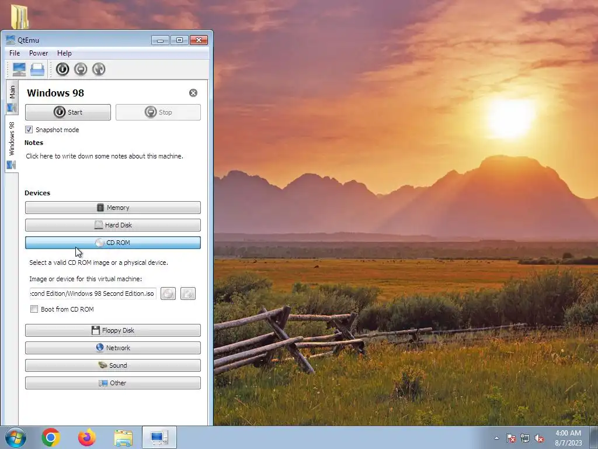Click the disabled Stop button
The height and width of the screenshot is (449, 598).
(x=158, y=112)
